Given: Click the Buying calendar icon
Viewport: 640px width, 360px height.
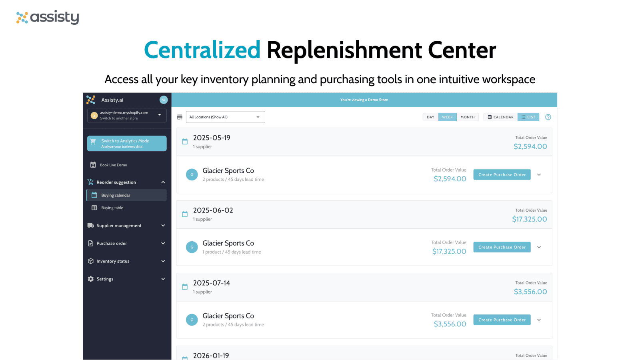Looking at the screenshot, I should 94,195.
